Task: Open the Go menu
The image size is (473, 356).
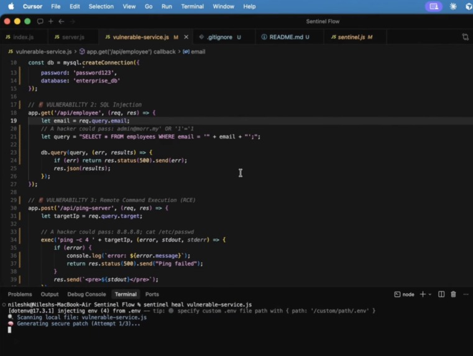Action: (149, 6)
